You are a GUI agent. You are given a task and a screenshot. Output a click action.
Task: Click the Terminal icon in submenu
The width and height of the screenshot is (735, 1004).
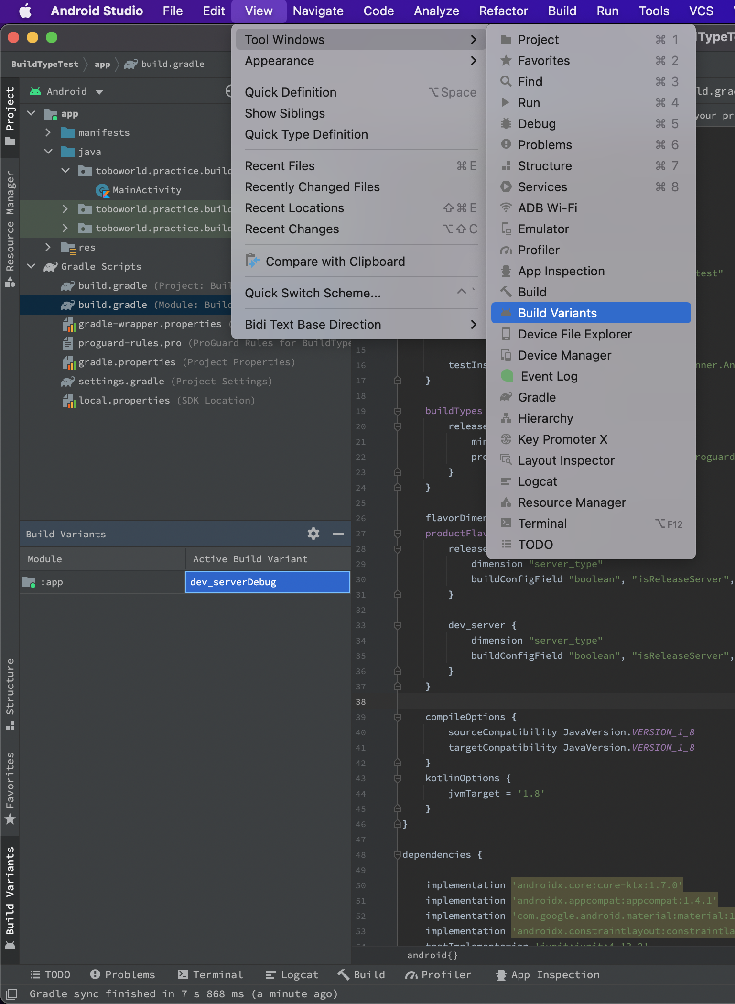point(506,524)
